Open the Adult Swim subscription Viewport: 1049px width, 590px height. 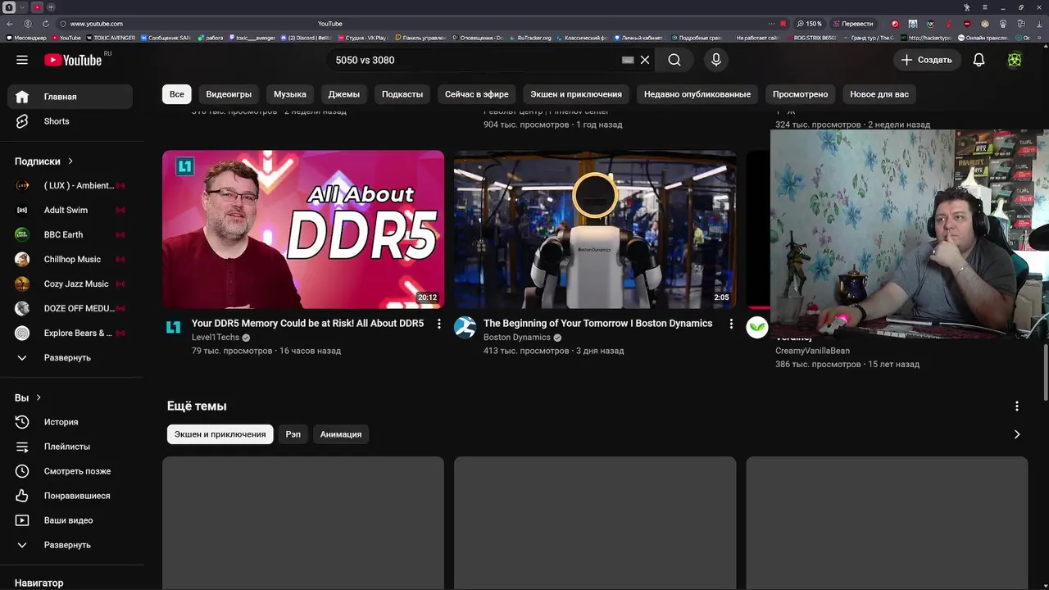point(70,210)
